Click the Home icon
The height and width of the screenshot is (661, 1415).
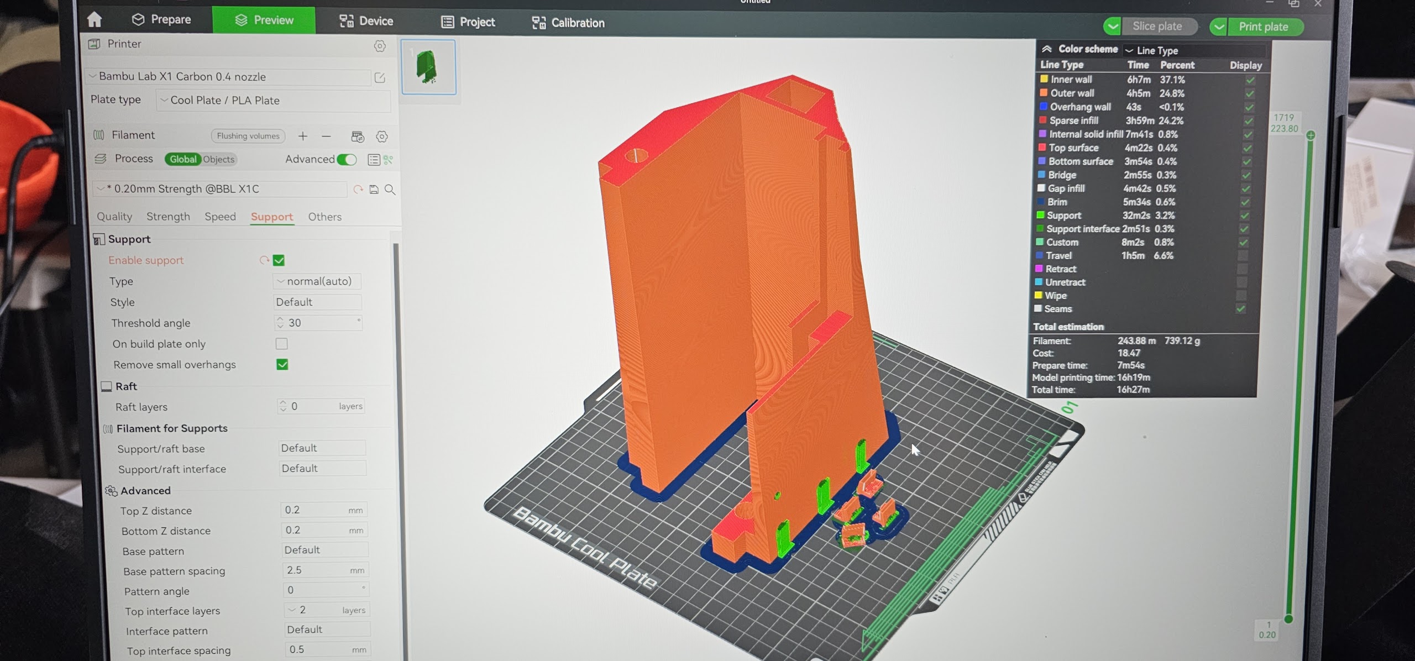(x=95, y=20)
